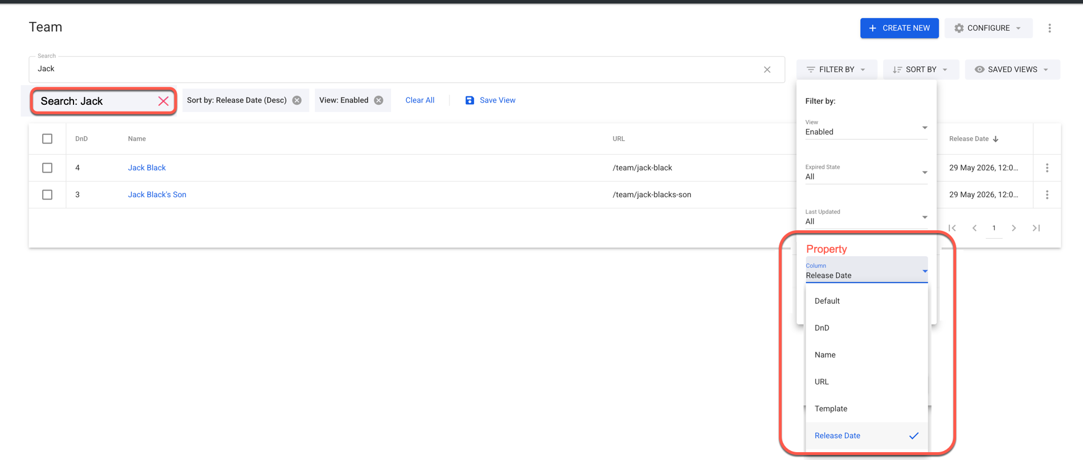The height and width of the screenshot is (460, 1083).
Task: Collapse the Column Release Date dropdown
Action: point(866,271)
